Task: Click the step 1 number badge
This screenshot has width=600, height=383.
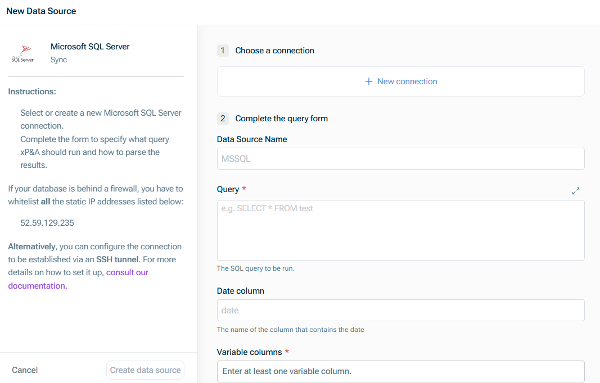Action: (x=223, y=51)
